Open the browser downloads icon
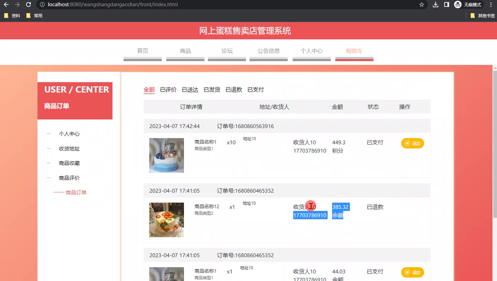 (x=436, y=5)
